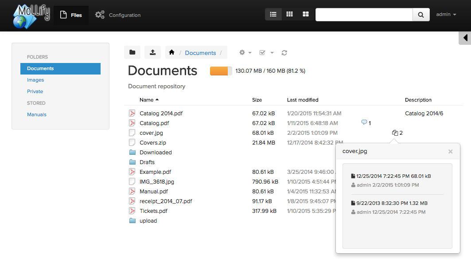Click the PDF icon of Example.pdf
The width and height of the screenshot is (471, 275).
coord(132,172)
